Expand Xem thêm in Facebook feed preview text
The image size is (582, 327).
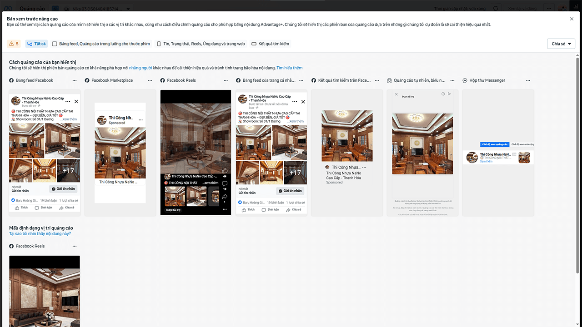click(70, 119)
